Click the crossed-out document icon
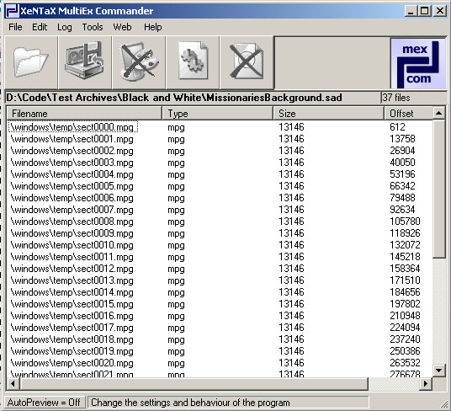Screen dimensions: 451x411 pos(247,62)
